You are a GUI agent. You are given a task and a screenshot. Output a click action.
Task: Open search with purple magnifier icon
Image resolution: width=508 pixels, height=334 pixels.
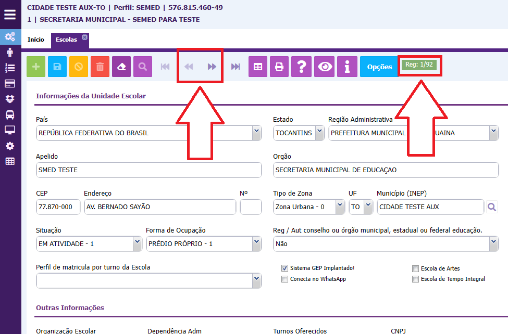[x=142, y=67]
